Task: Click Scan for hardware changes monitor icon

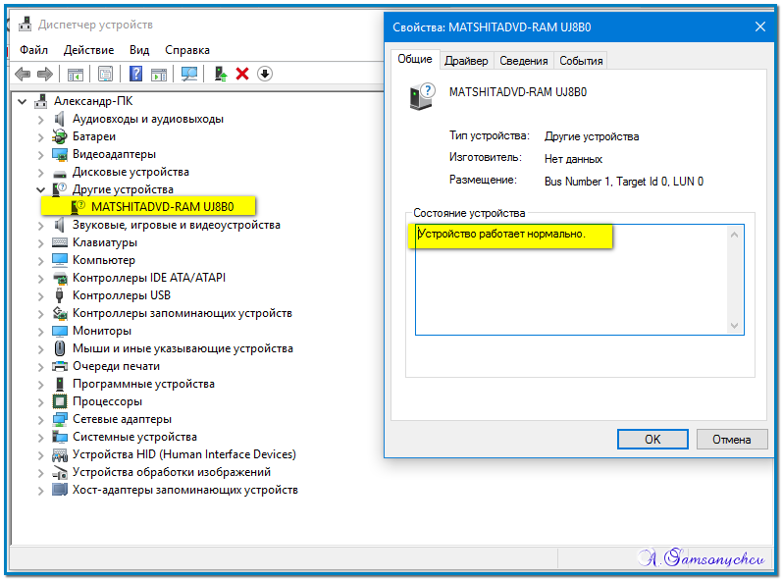Action: [189, 74]
